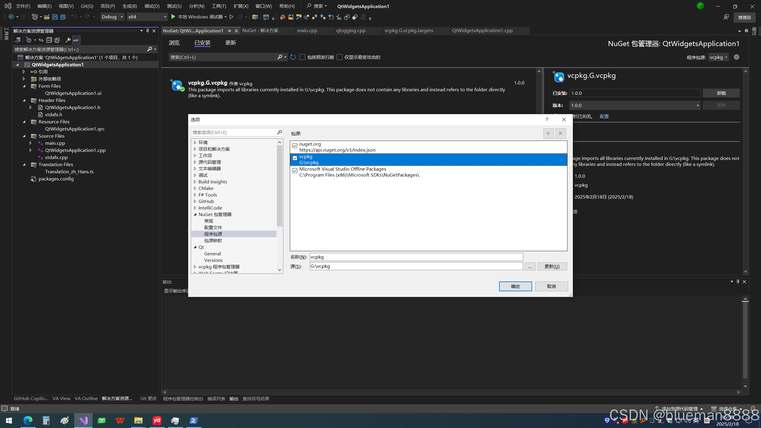
Task: Click the Save icon in the toolbar
Action: [55, 17]
